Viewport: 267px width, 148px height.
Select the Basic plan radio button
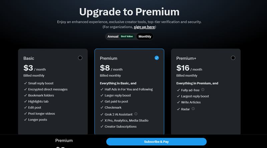click(80, 58)
